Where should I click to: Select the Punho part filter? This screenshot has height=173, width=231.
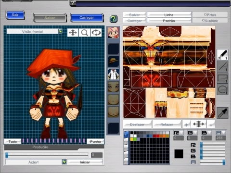(95, 141)
